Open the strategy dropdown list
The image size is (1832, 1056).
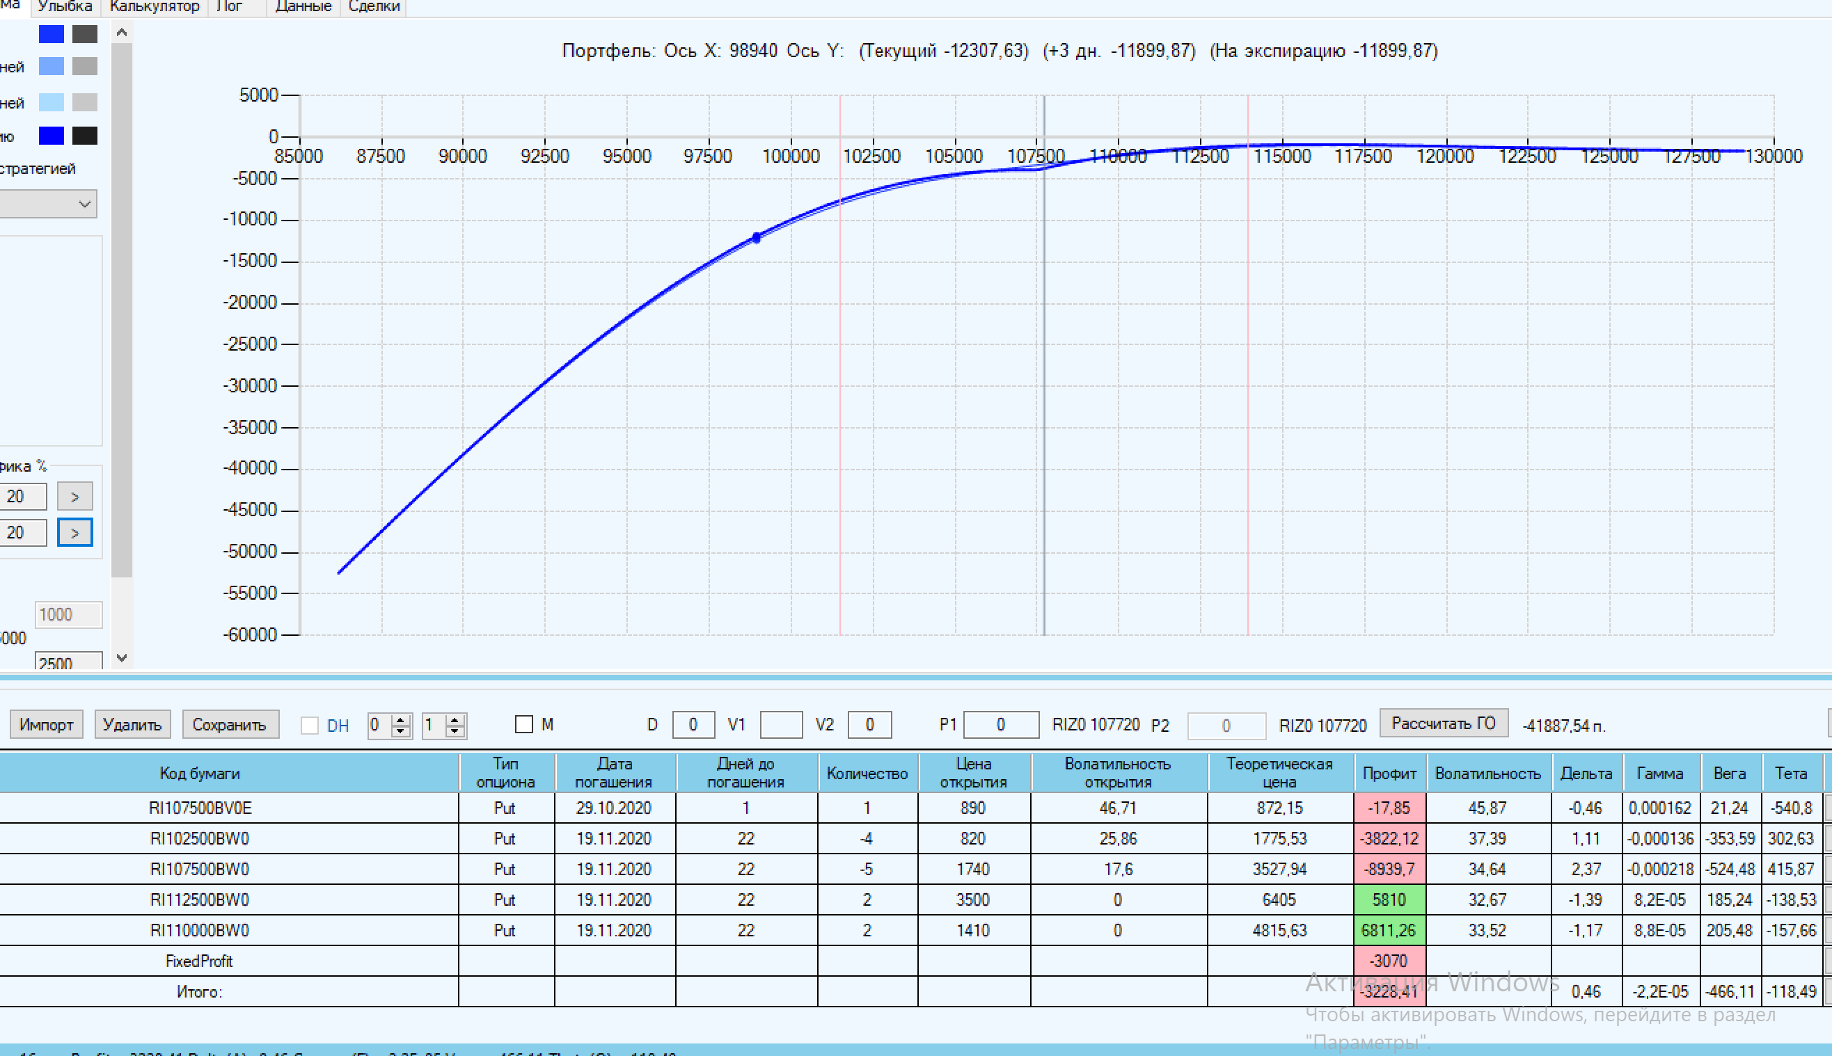[84, 204]
